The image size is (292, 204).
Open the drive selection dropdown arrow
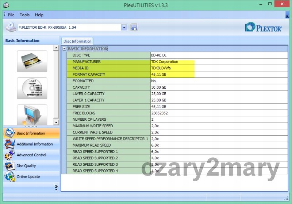124,27
